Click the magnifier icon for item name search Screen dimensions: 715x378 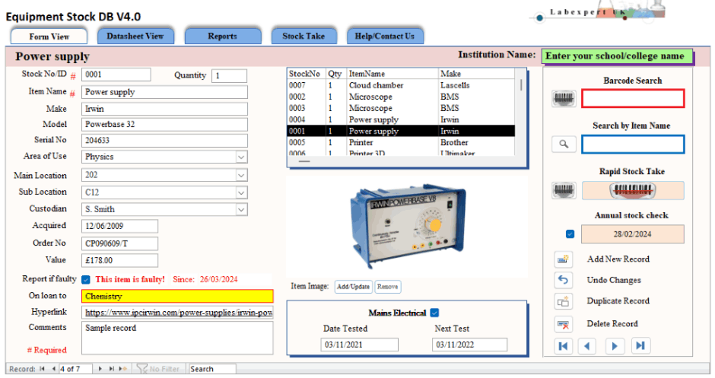(564, 144)
